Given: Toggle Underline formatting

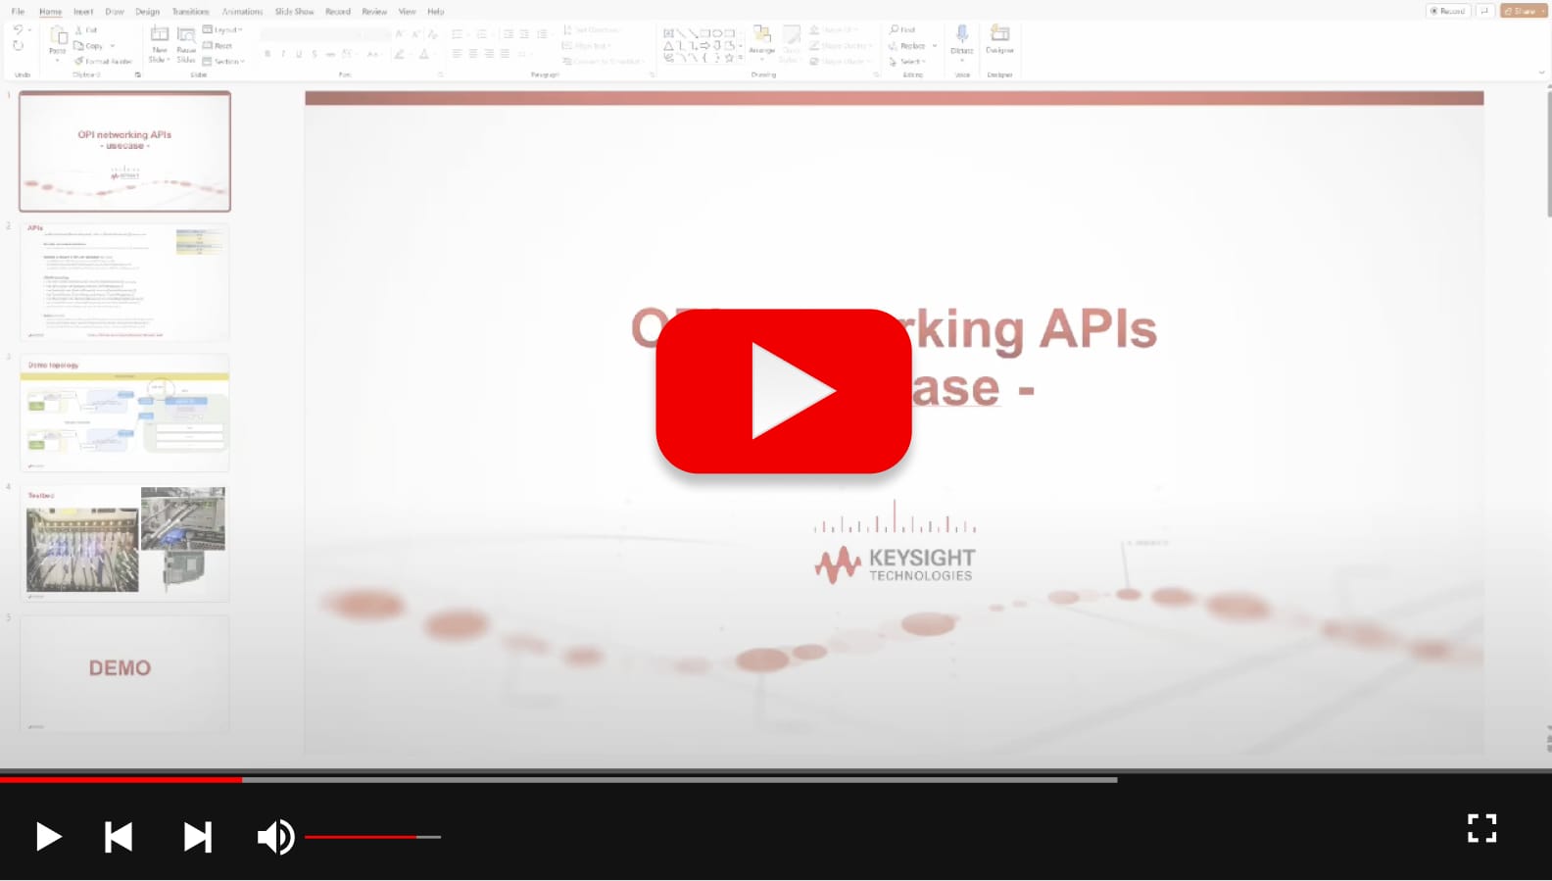Looking at the screenshot, I should pos(299,54).
